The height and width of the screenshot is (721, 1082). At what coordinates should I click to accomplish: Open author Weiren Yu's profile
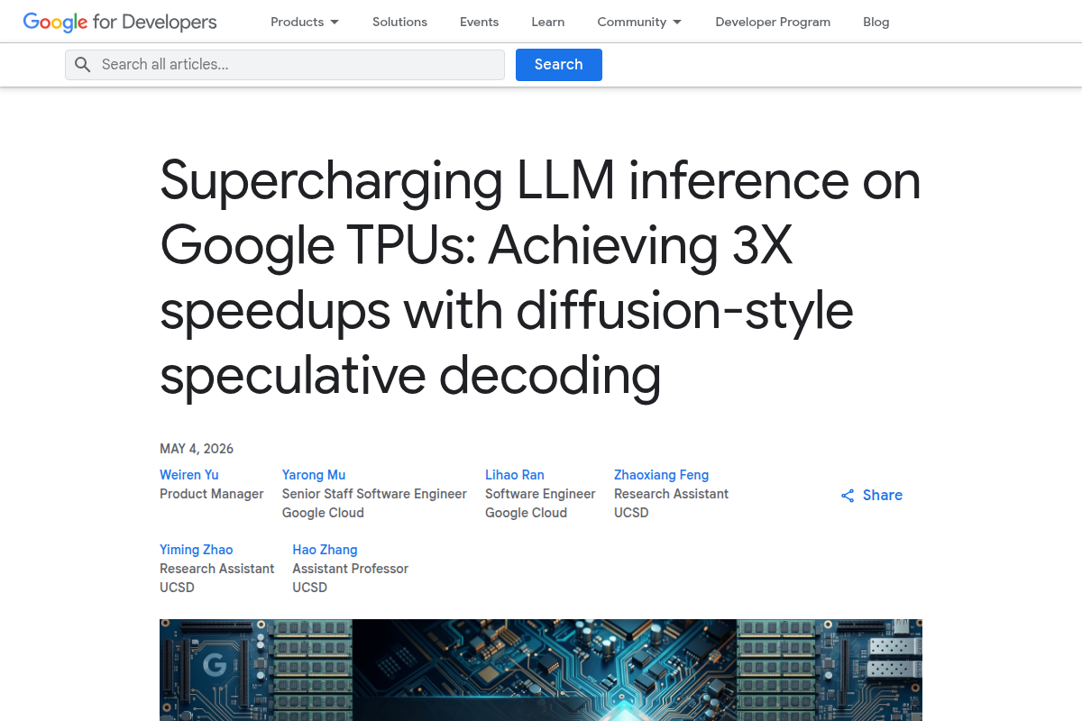[x=189, y=475]
